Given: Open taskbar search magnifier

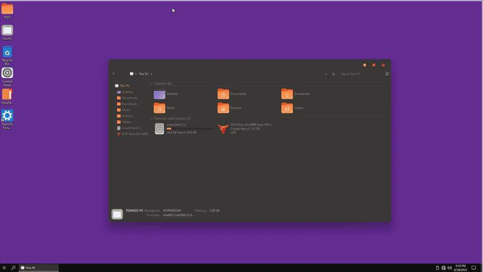Looking at the screenshot, I should point(13,268).
